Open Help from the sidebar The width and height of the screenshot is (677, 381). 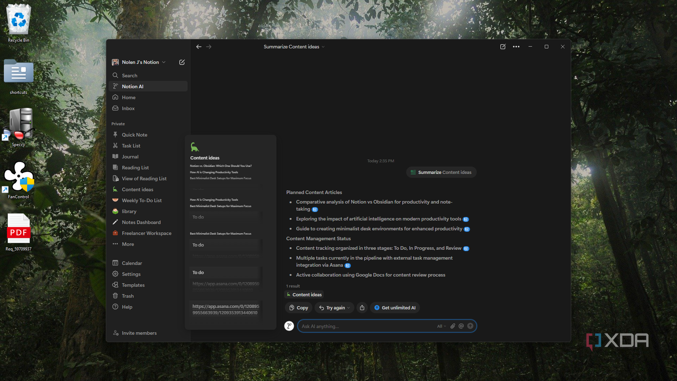pos(148,307)
